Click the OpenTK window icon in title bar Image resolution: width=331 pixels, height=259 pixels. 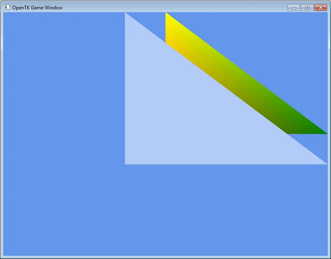point(7,7)
